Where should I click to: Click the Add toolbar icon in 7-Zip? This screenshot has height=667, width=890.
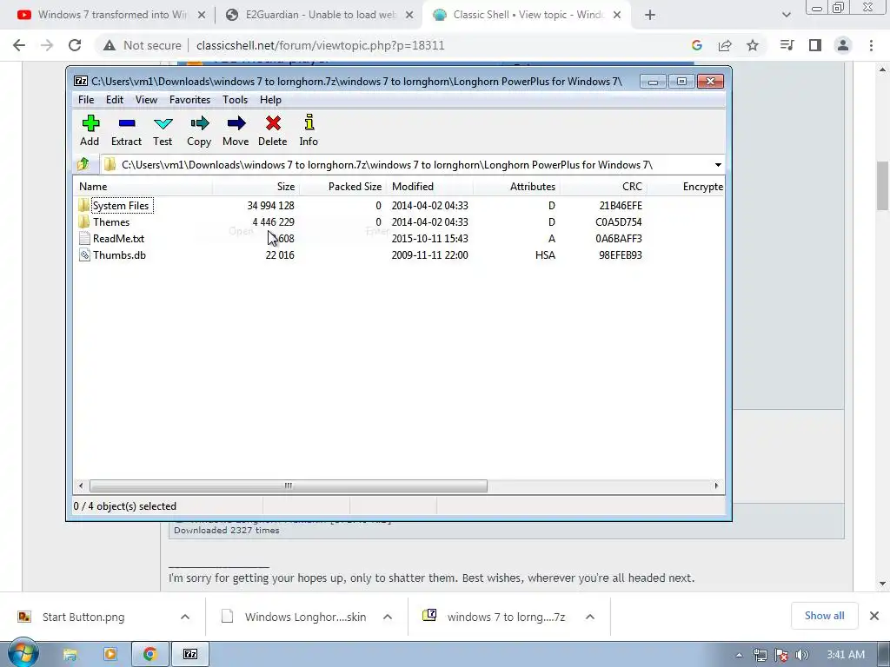90,123
